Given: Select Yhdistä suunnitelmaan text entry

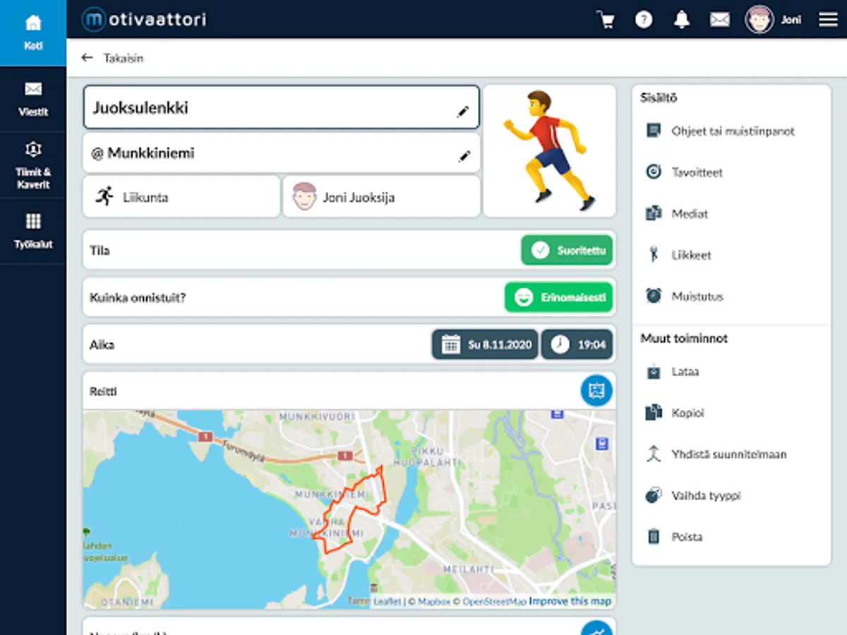Looking at the screenshot, I should (729, 454).
